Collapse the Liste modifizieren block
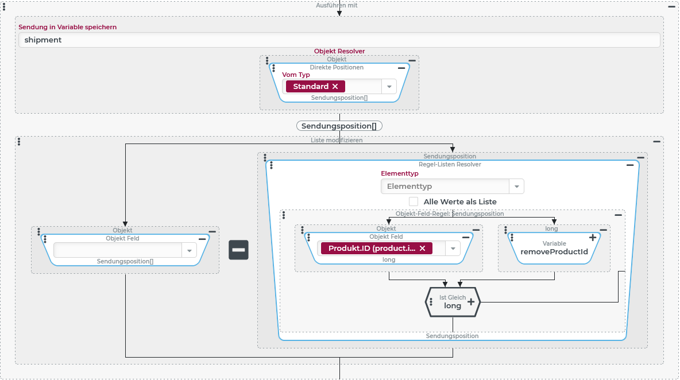This screenshot has height=380, width=680. pos(656,141)
